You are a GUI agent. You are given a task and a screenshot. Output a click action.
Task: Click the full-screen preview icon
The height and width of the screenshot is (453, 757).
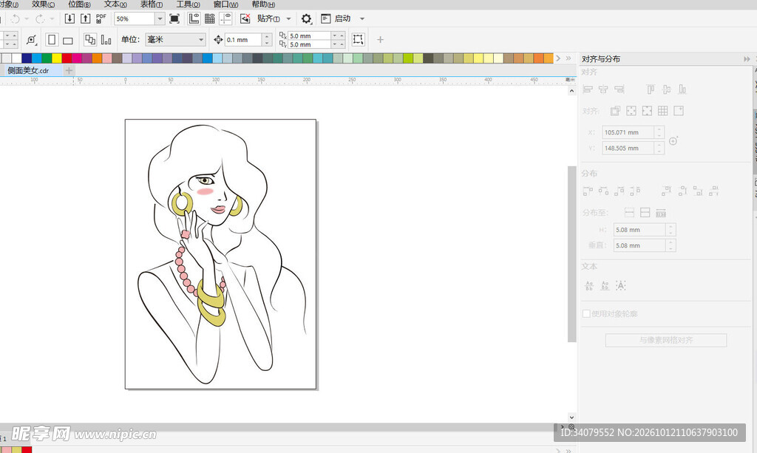[174, 18]
